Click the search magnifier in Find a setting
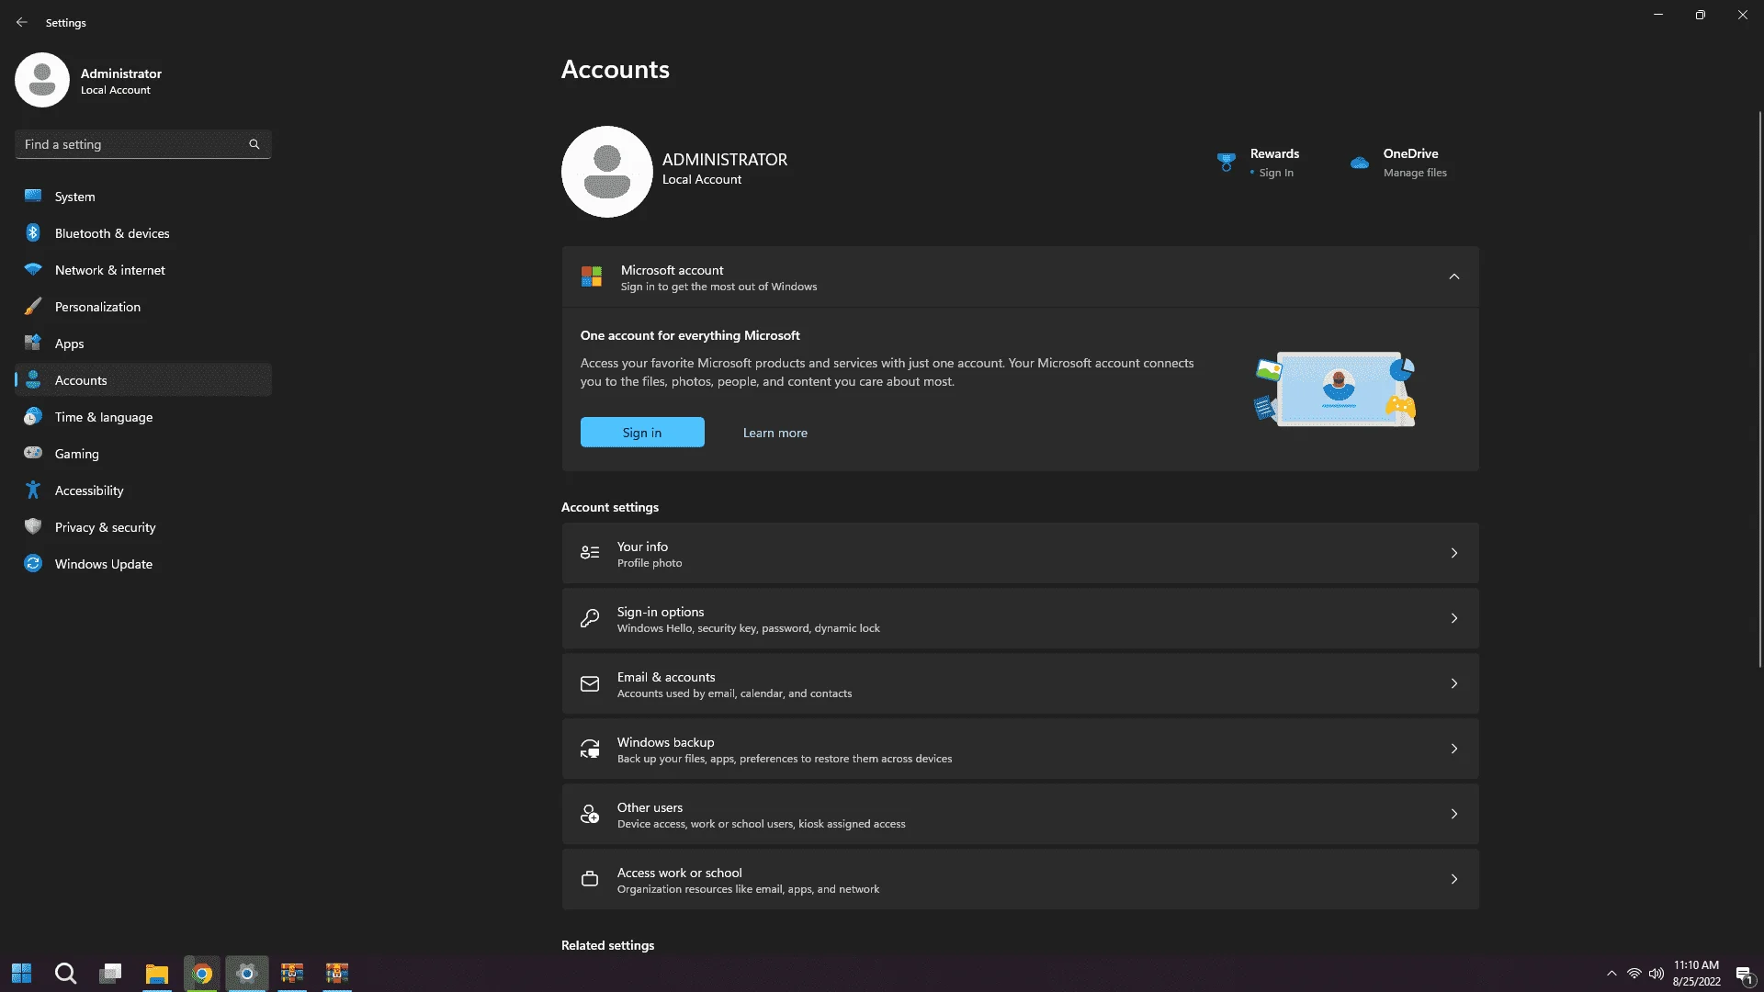Viewport: 1764px width, 992px height. point(254,144)
